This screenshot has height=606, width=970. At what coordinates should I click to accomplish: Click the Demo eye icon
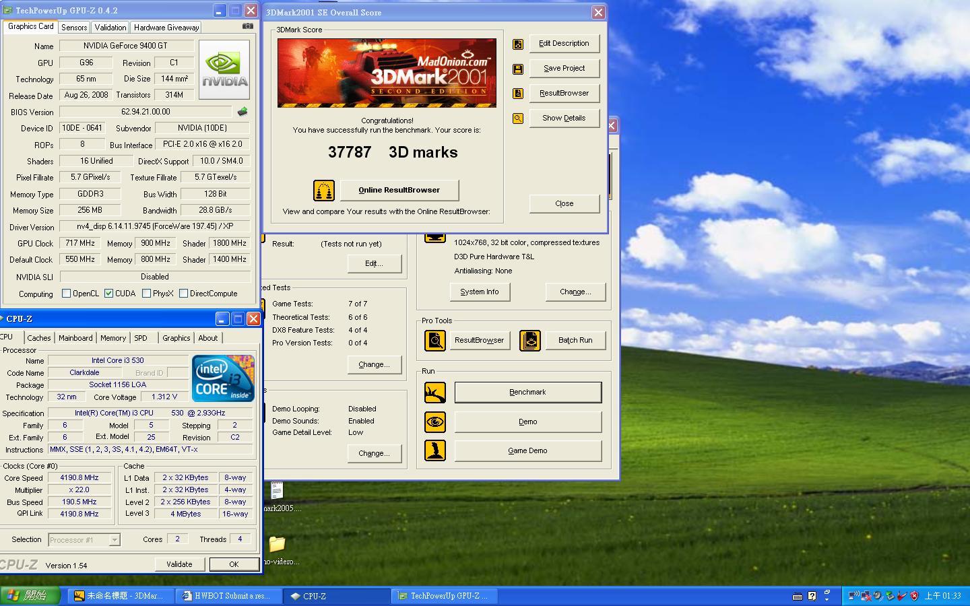[435, 422]
